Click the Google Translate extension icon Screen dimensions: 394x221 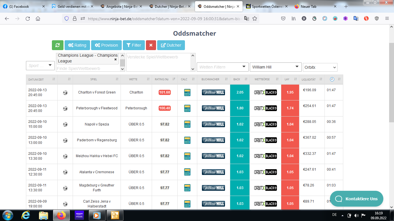coord(356,18)
